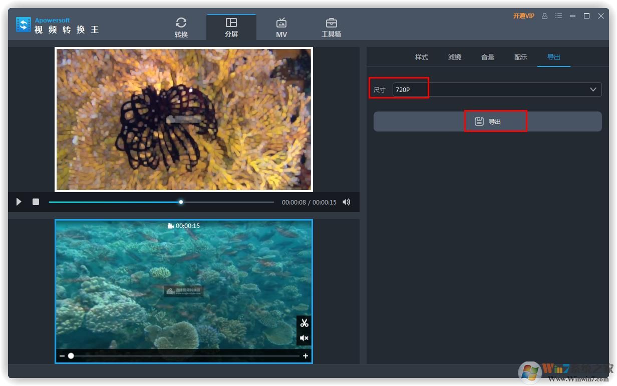Screen dimensions: 617x386
Task: Open the 工具箱 toolbox tab
Action: pyautogui.click(x=331, y=27)
